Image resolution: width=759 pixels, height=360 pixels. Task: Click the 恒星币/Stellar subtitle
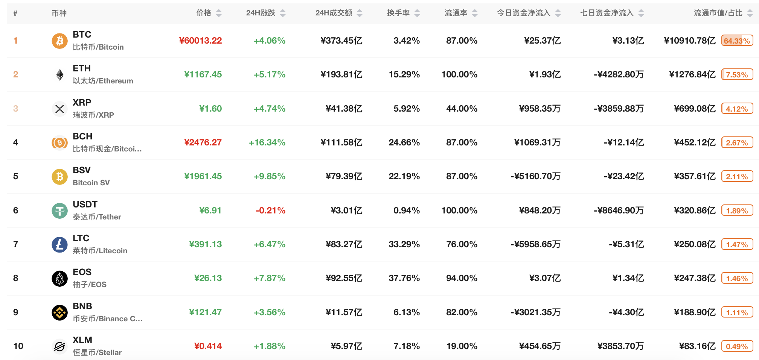(97, 352)
